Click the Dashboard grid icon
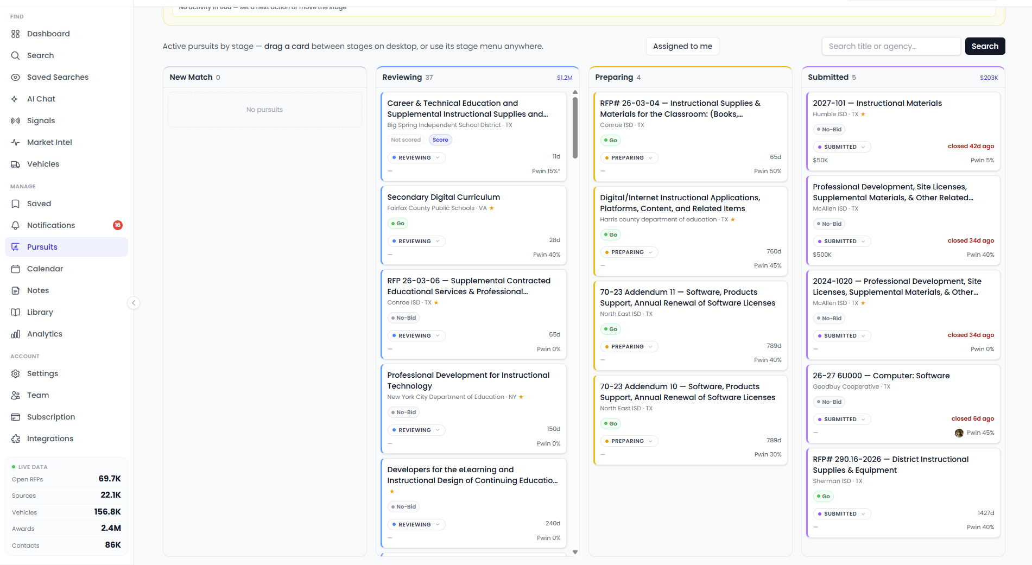 point(15,34)
